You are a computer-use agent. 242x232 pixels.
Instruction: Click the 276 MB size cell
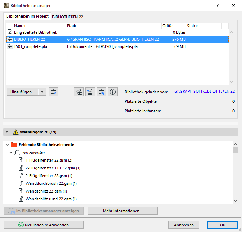click(179, 39)
